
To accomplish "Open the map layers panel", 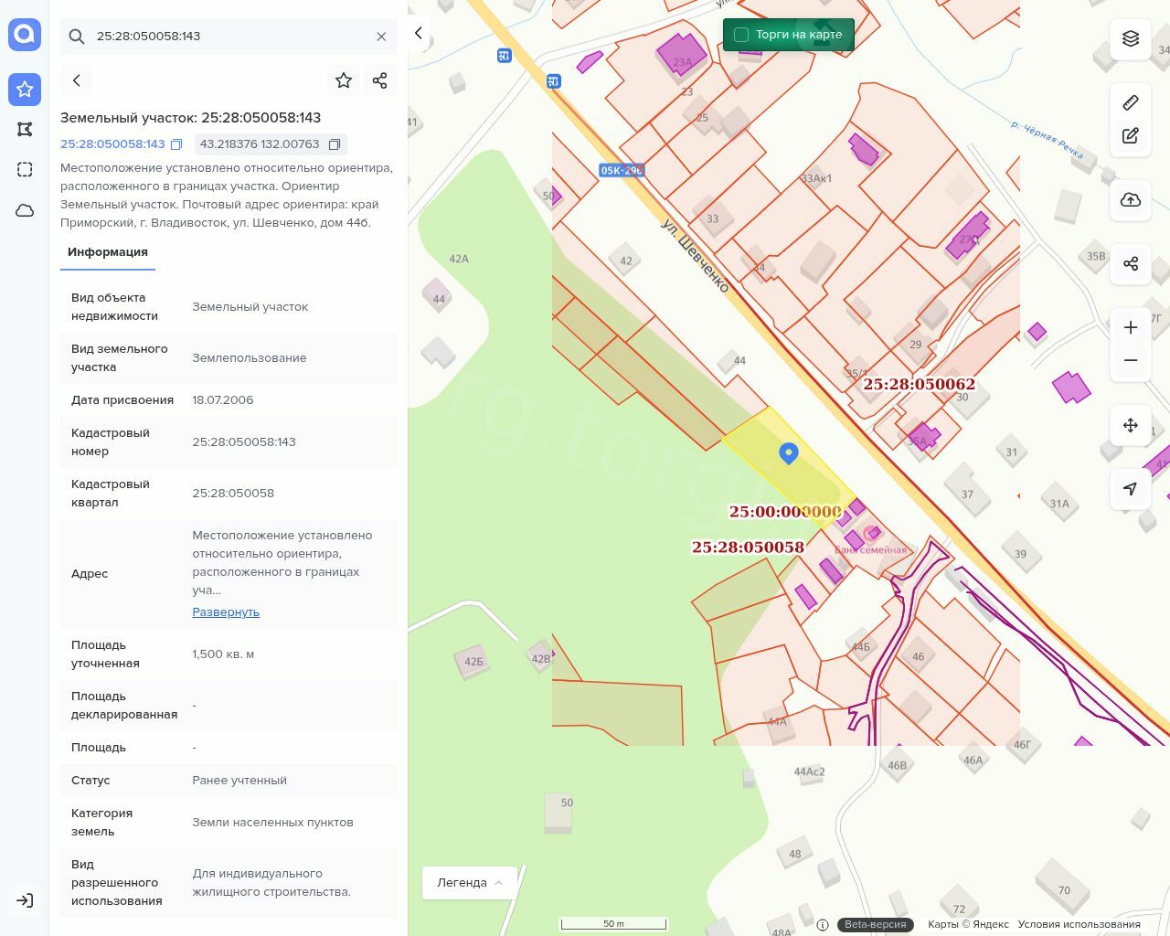I will tap(1131, 38).
